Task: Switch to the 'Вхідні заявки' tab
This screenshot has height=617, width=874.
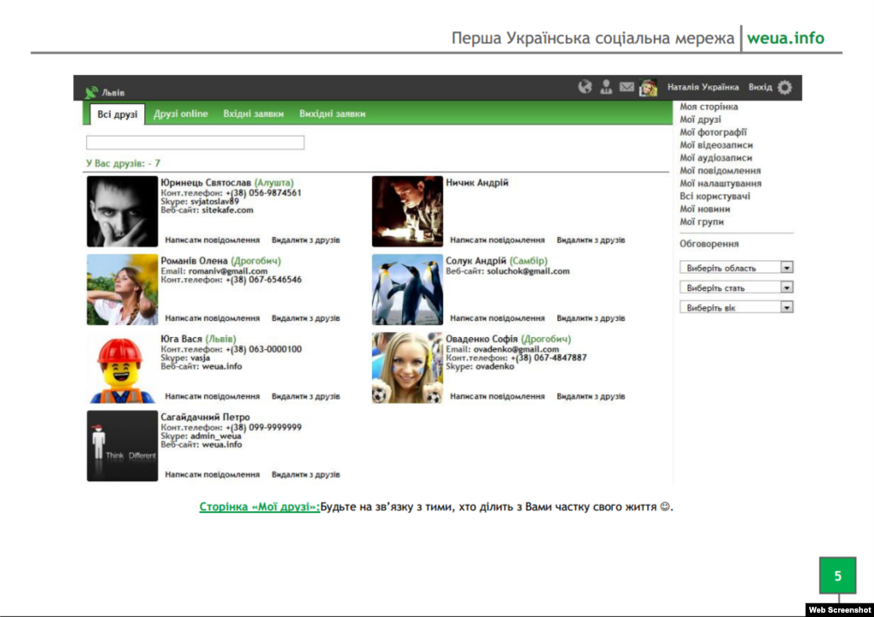Action: coord(253,114)
